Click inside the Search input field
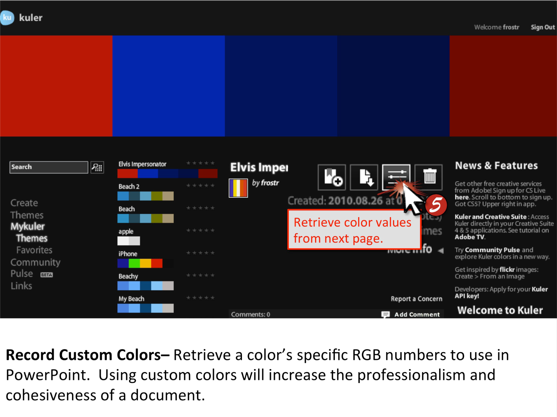Screen dimensions: 557x417 pyautogui.click(x=49, y=167)
